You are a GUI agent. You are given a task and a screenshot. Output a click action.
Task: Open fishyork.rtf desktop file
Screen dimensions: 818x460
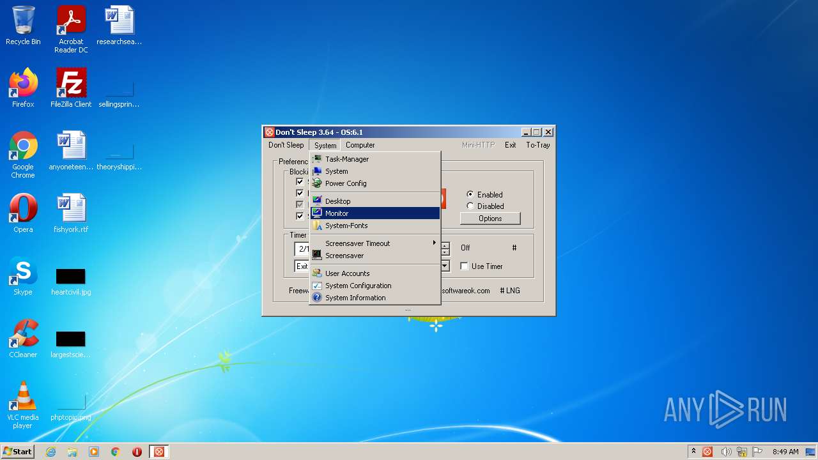71,213
